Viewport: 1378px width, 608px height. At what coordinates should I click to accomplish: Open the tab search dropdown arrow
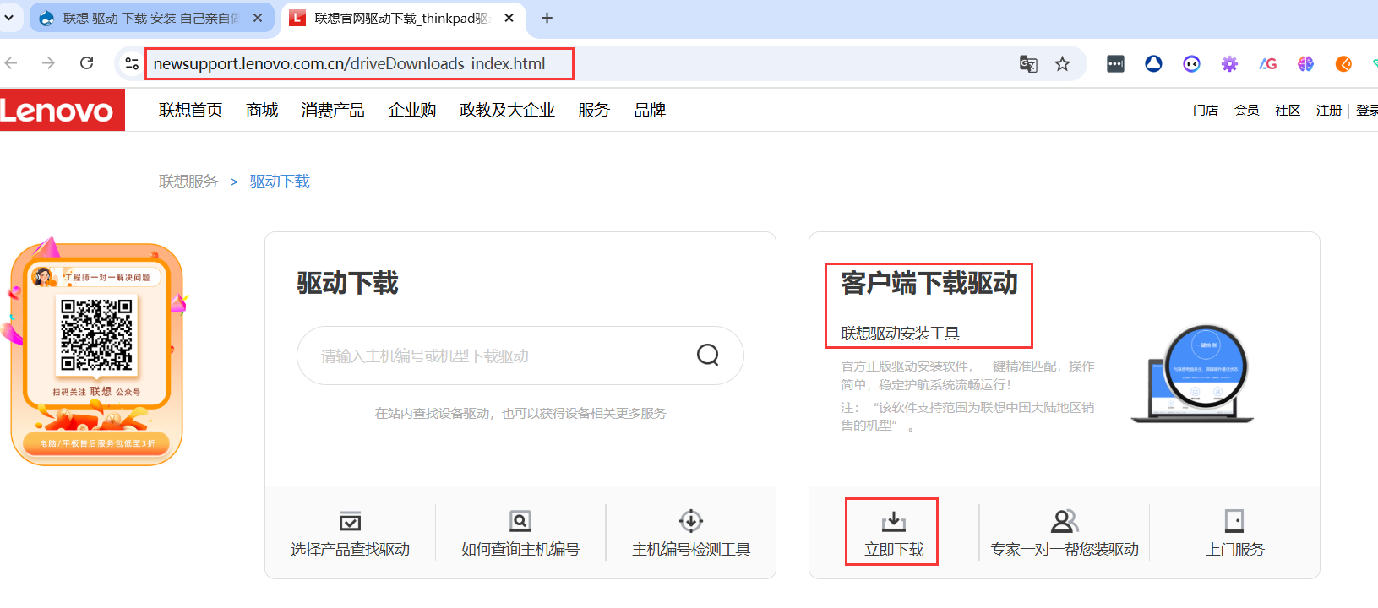tap(9, 18)
